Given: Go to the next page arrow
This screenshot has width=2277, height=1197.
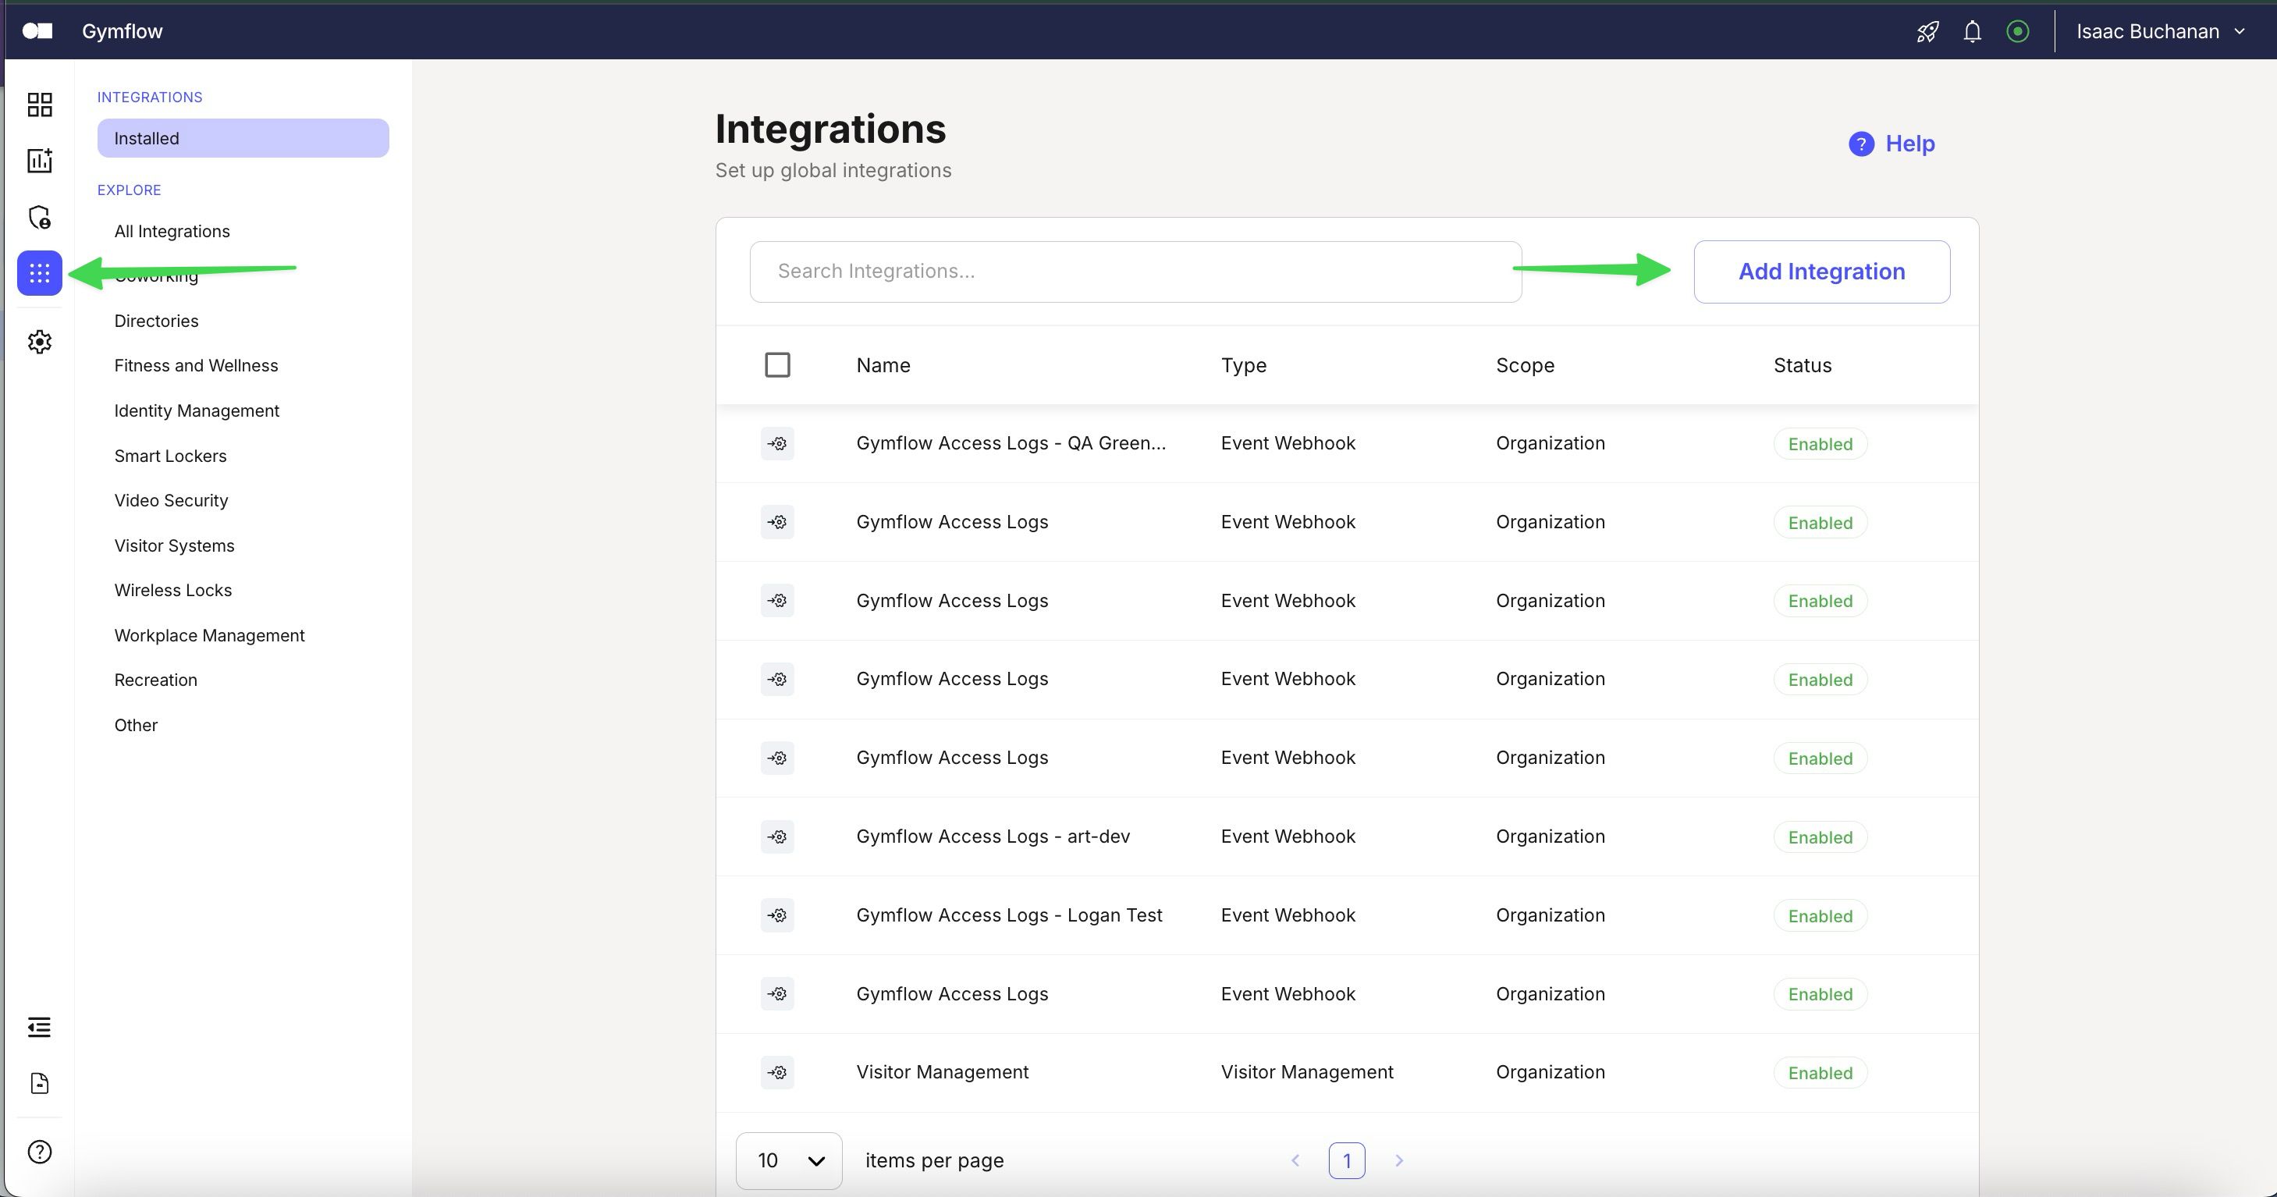Looking at the screenshot, I should coord(1399,1161).
